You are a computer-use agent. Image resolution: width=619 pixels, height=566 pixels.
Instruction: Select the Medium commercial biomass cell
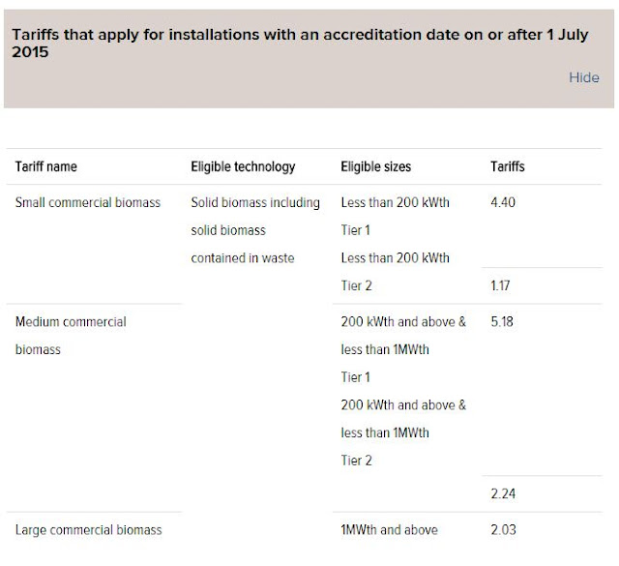pos(71,336)
